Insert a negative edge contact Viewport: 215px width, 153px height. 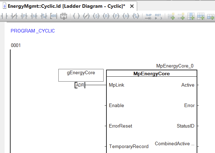click(34, 16)
